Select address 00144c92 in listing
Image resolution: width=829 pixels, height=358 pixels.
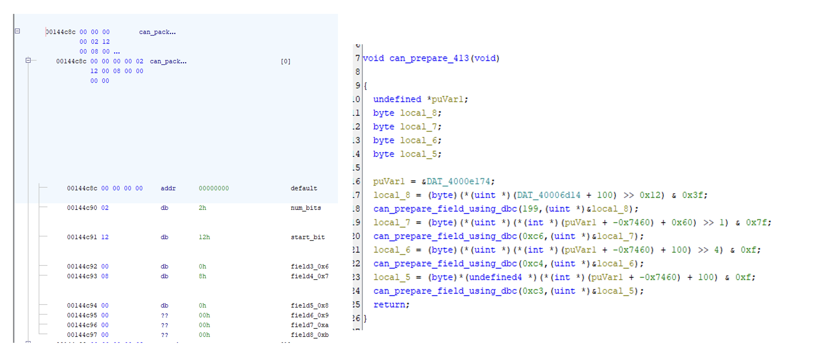click(x=82, y=267)
